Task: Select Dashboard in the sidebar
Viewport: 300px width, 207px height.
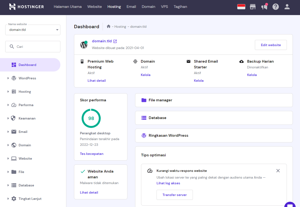Action: [x=30, y=65]
